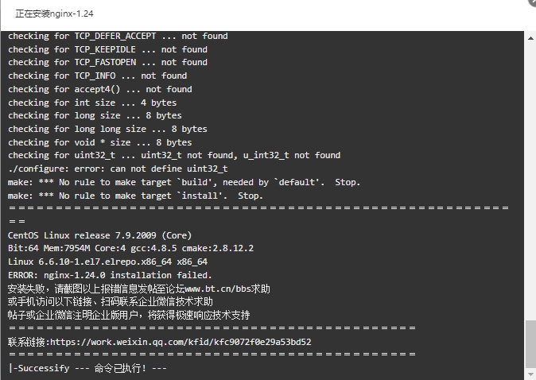Click the scrollbar up arrow

530,38
